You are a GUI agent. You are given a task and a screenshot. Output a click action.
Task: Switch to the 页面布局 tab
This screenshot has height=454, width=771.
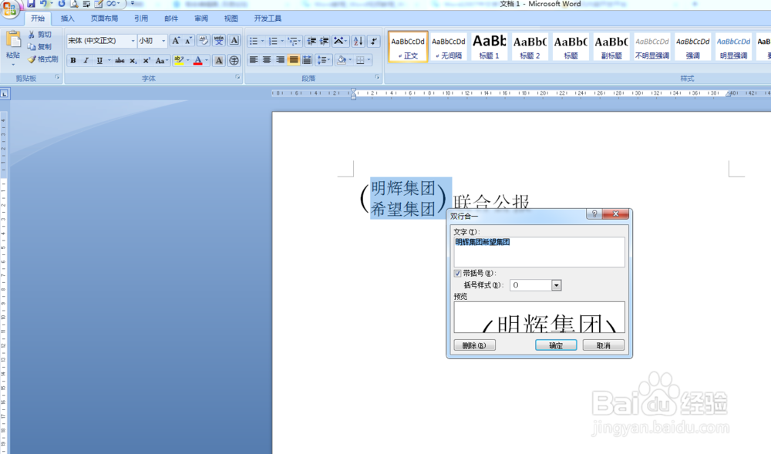(x=104, y=18)
